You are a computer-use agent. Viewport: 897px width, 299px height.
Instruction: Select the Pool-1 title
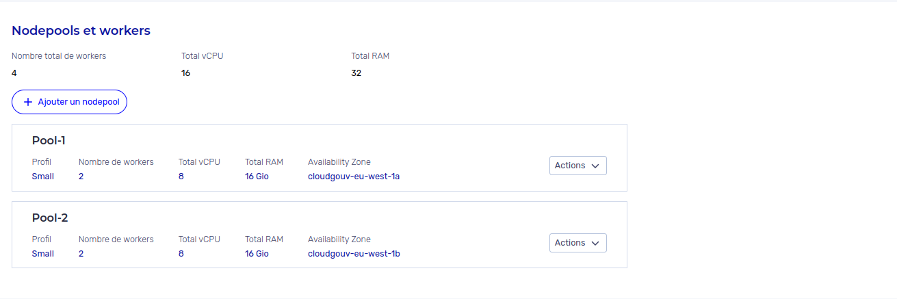(x=49, y=140)
